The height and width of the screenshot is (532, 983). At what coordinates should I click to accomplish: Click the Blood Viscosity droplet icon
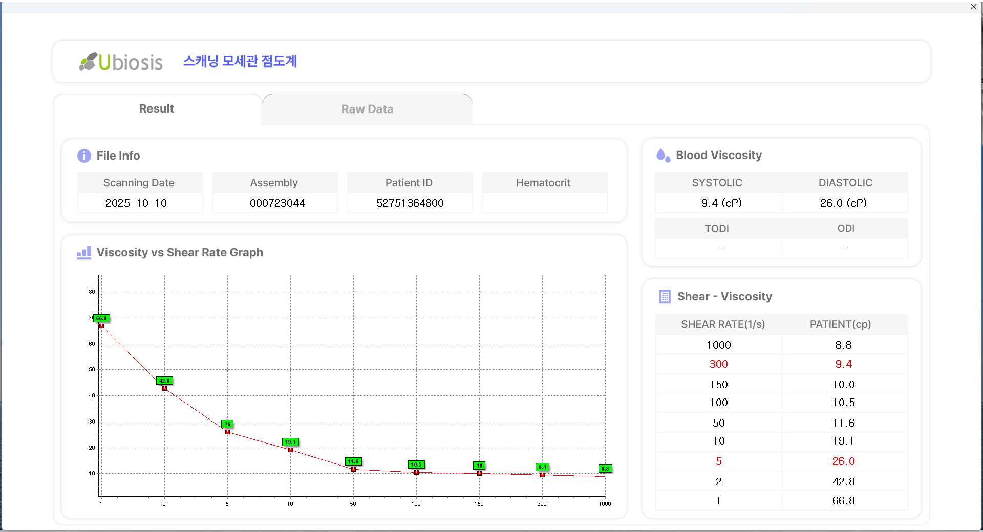click(663, 155)
